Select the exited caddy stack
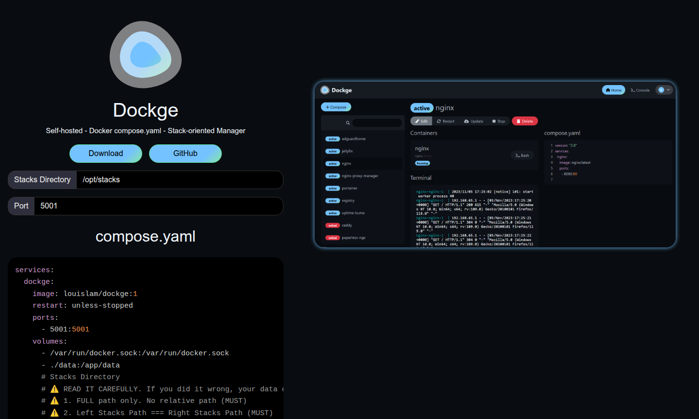 click(347, 226)
